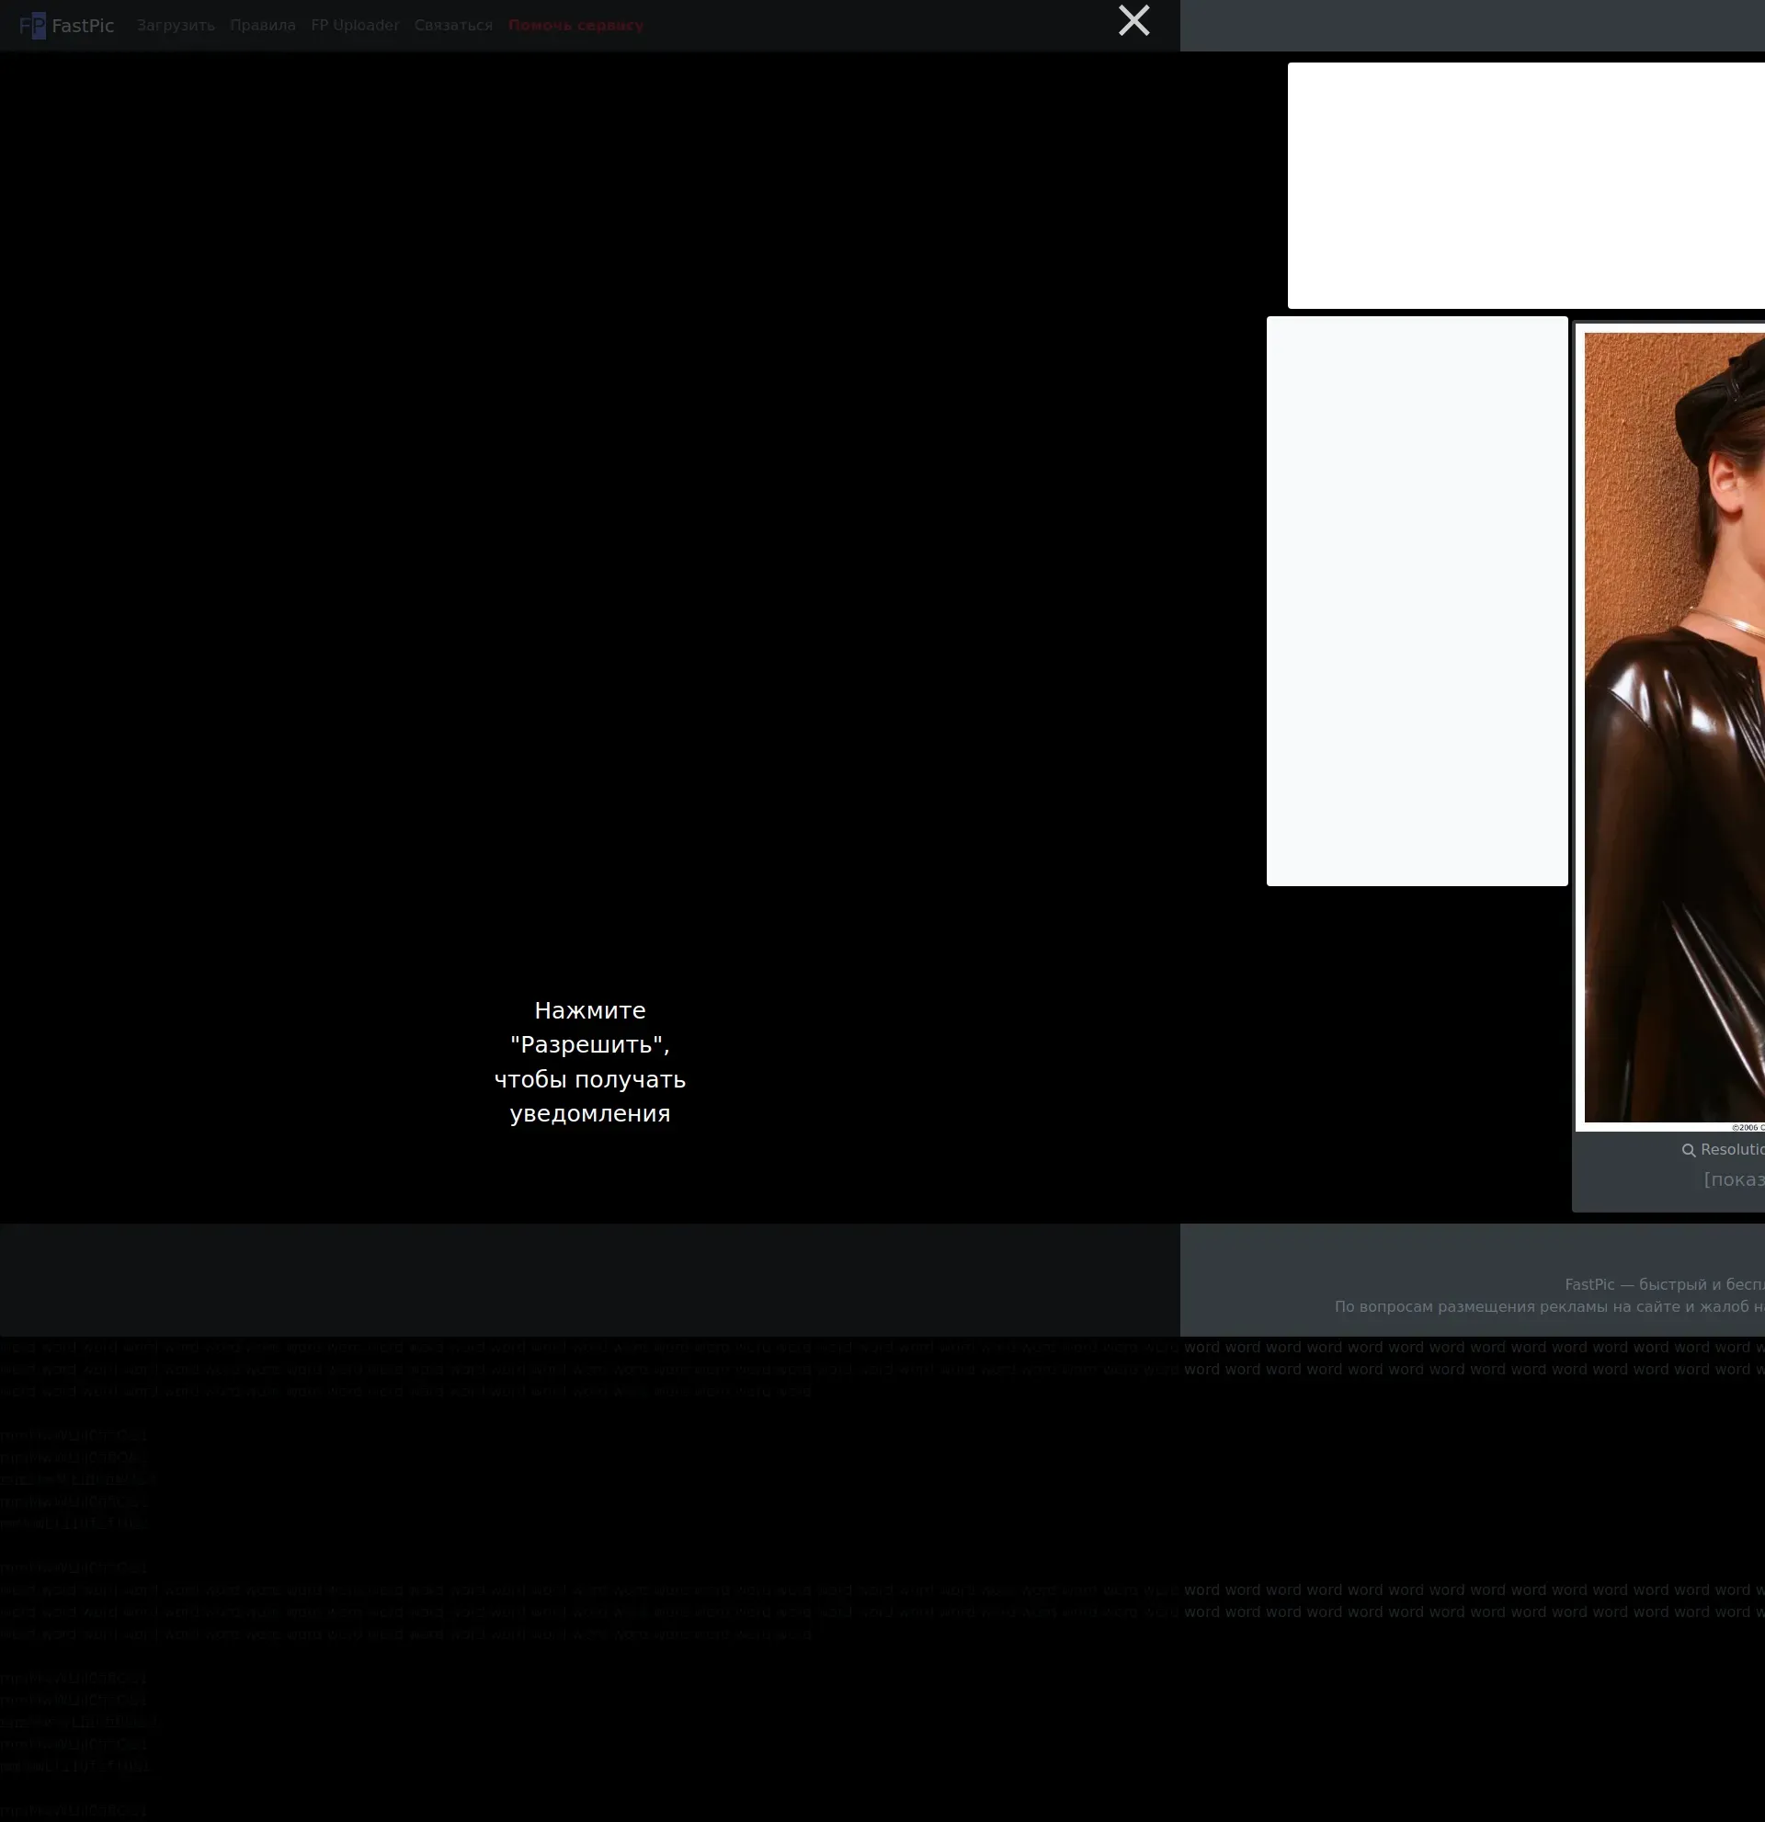Viewport: 1765px width, 1822px height.
Task: Click the FP logo icon
Action: click(x=31, y=25)
